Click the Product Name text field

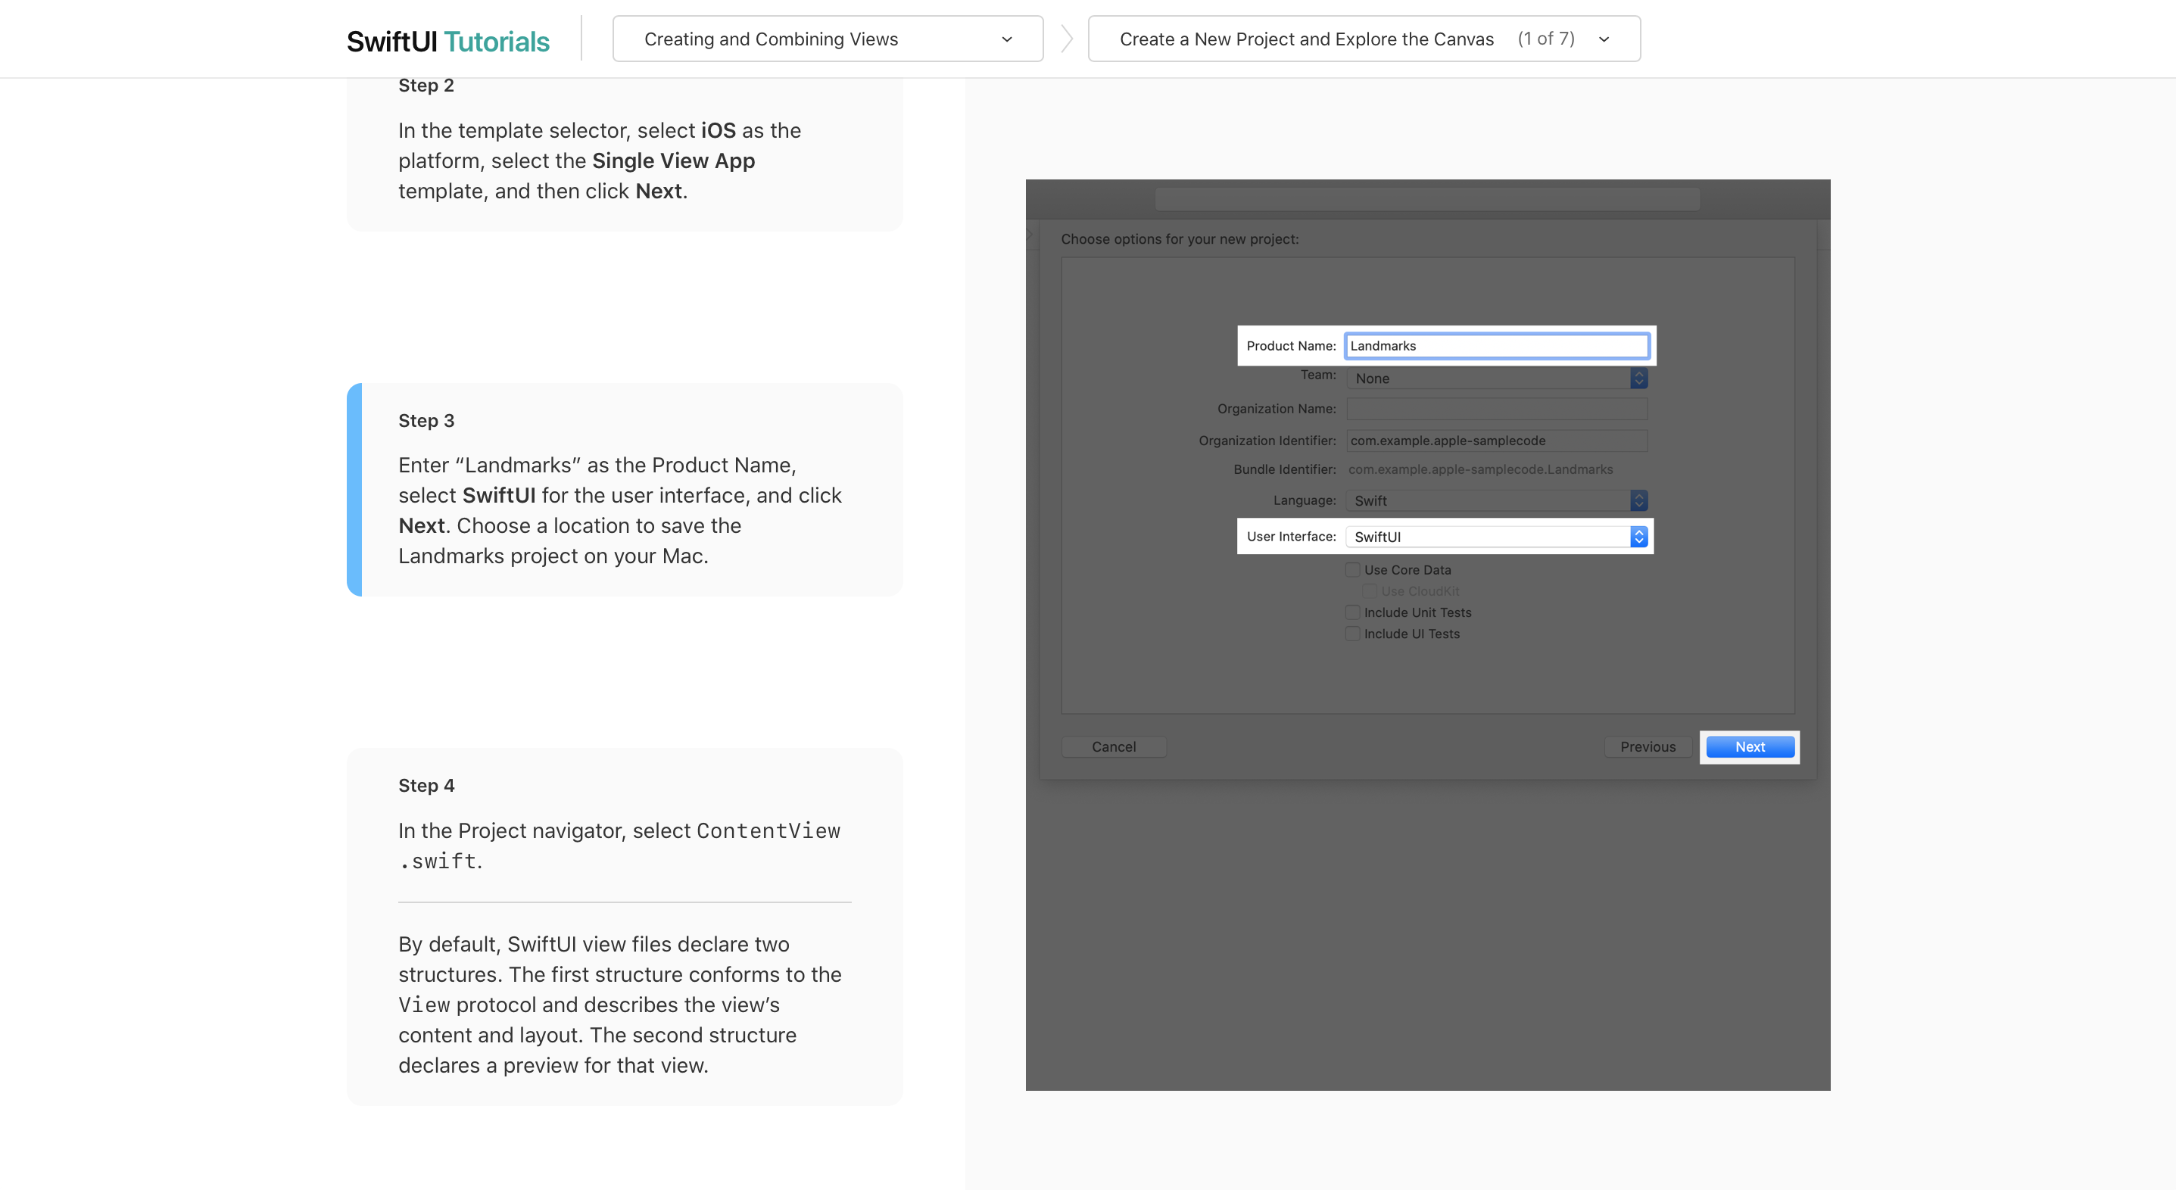click(x=1495, y=345)
